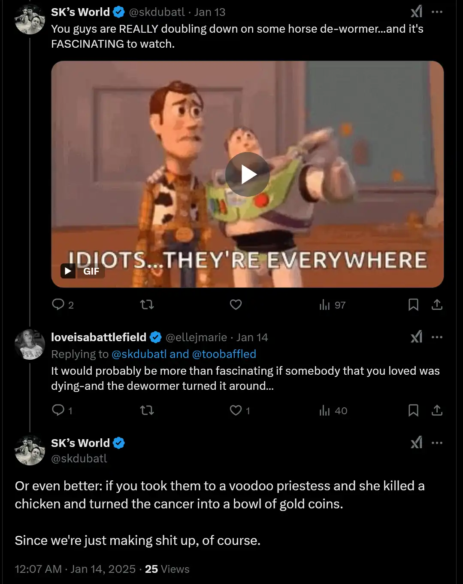Open more options on first tweet

(437, 12)
